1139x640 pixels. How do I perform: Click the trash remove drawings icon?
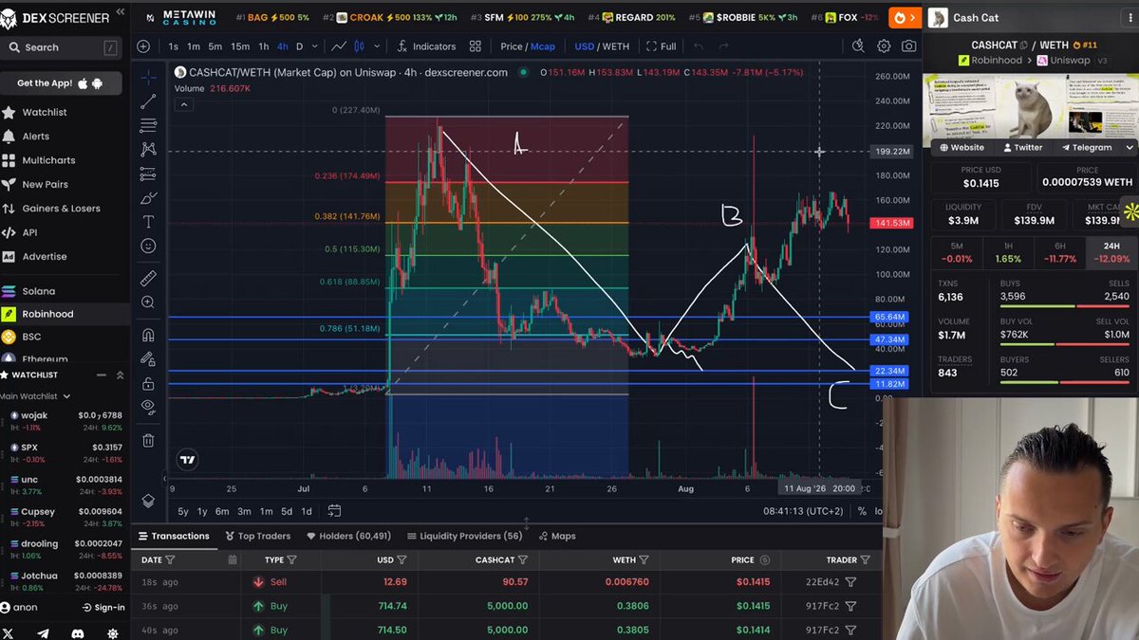click(x=148, y=440)
